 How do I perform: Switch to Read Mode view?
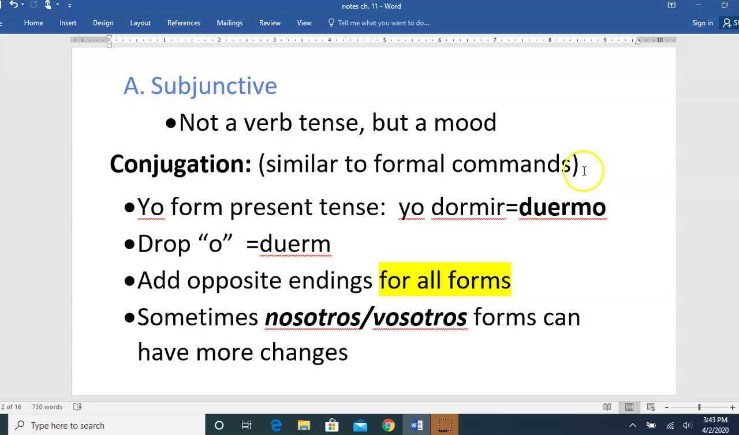608,407
